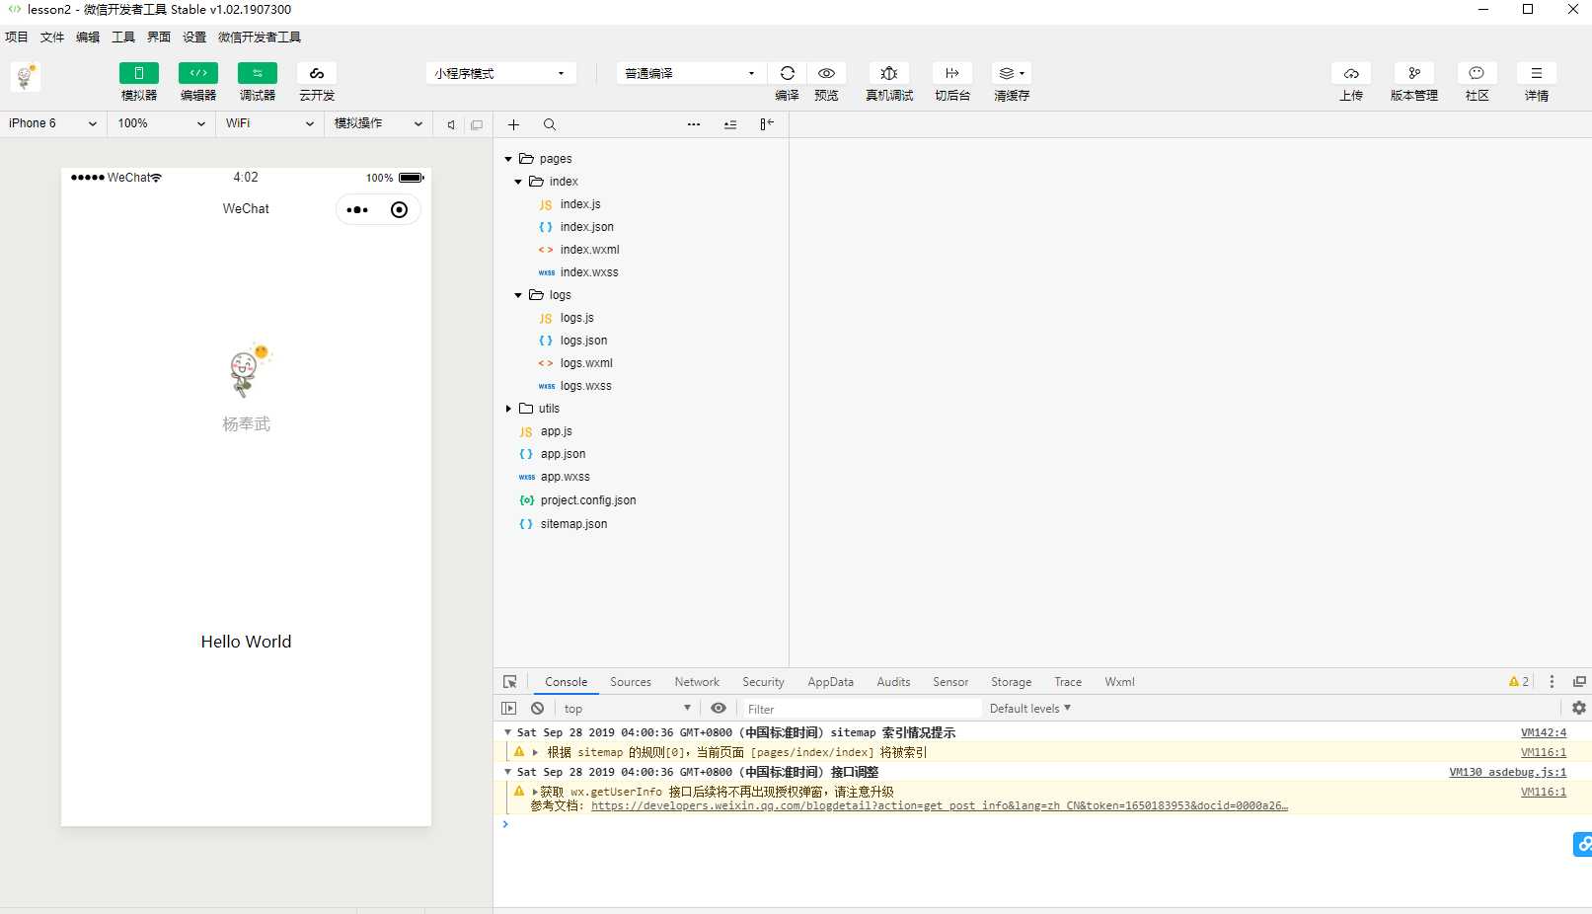
Task: Open the 工具 menu
Action: (x=123, y=38)
